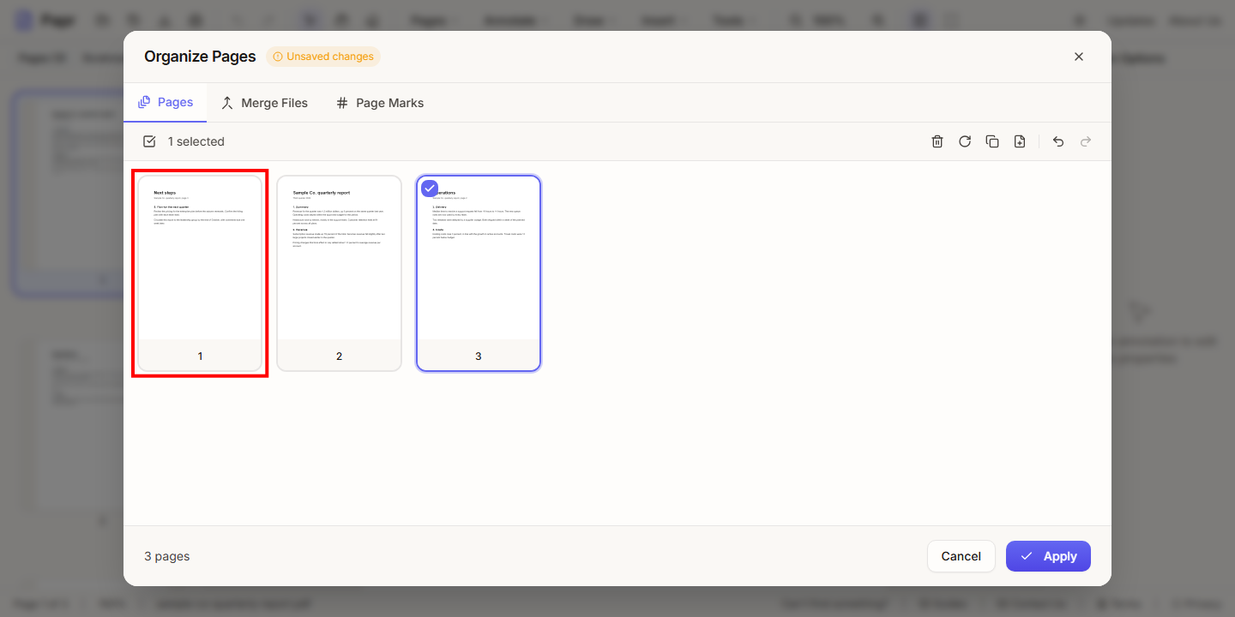Image resolution: width=1235 pixels, height=617 pixels.
Task: Go to the Page Marks tab
Action: pos(380,103)
